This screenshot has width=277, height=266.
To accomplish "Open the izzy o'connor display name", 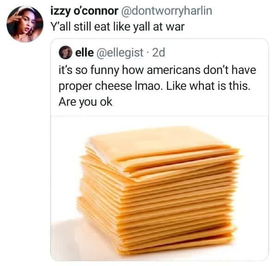I will tap(85, 11).
